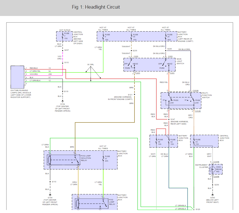Select the 'INSTRUMENT CLUSTER' label
Viewport: 239px width, 213px height.
coord(201,166)
